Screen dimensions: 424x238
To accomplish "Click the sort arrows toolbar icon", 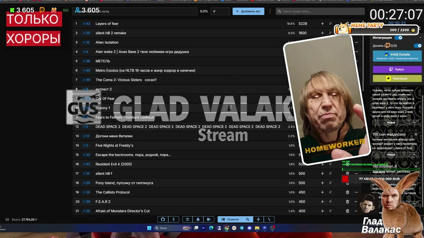I will [x=269, y=219].
